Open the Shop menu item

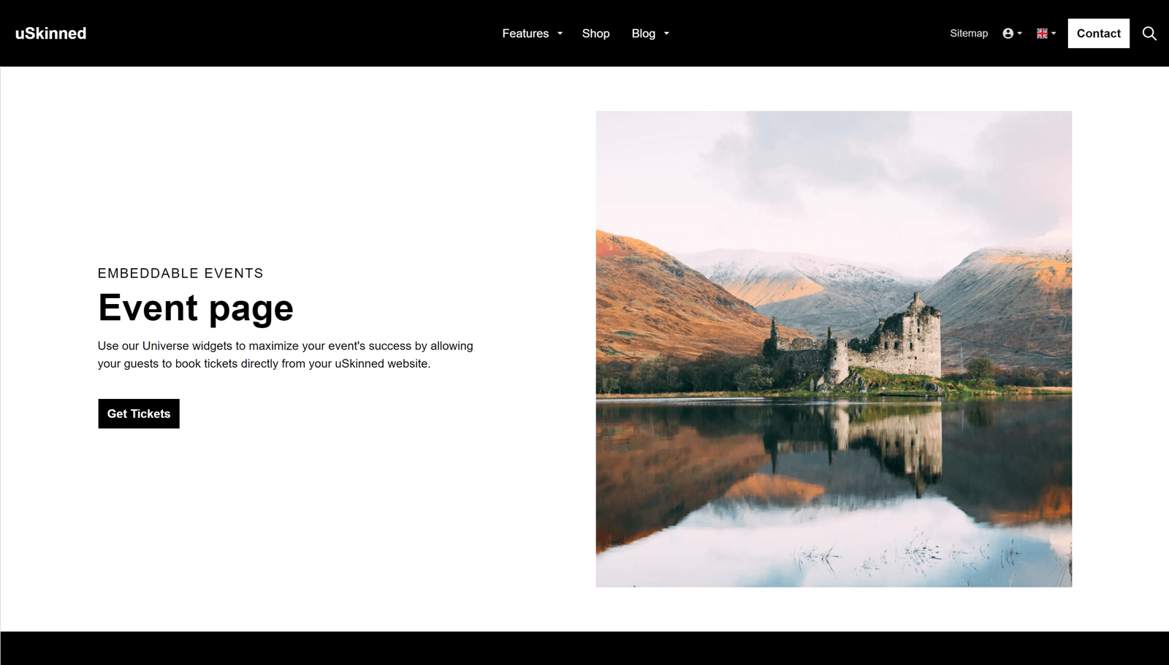pos(595,33)
